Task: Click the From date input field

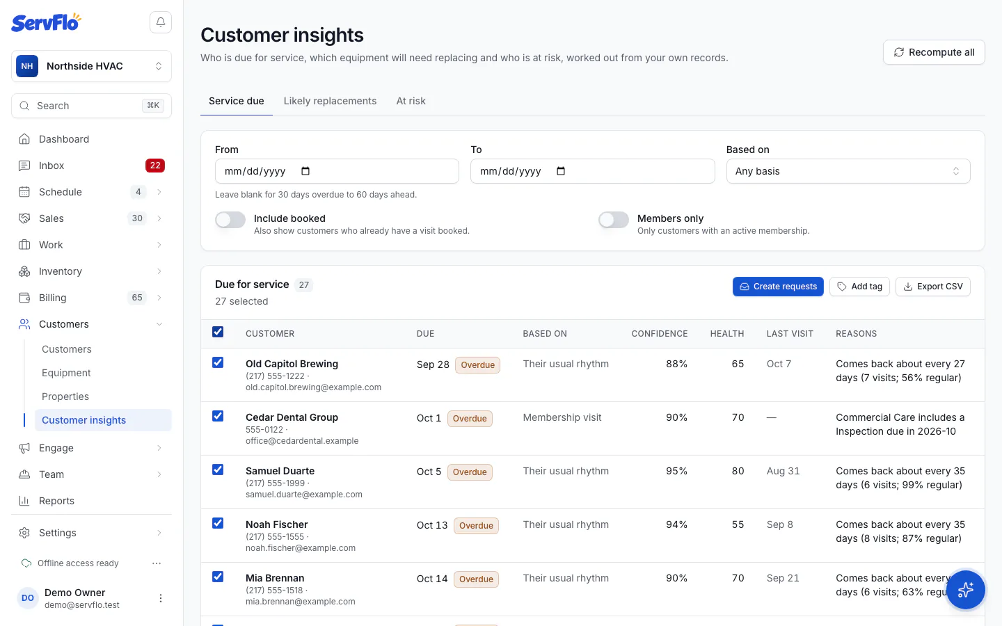Action: point(337,171)
